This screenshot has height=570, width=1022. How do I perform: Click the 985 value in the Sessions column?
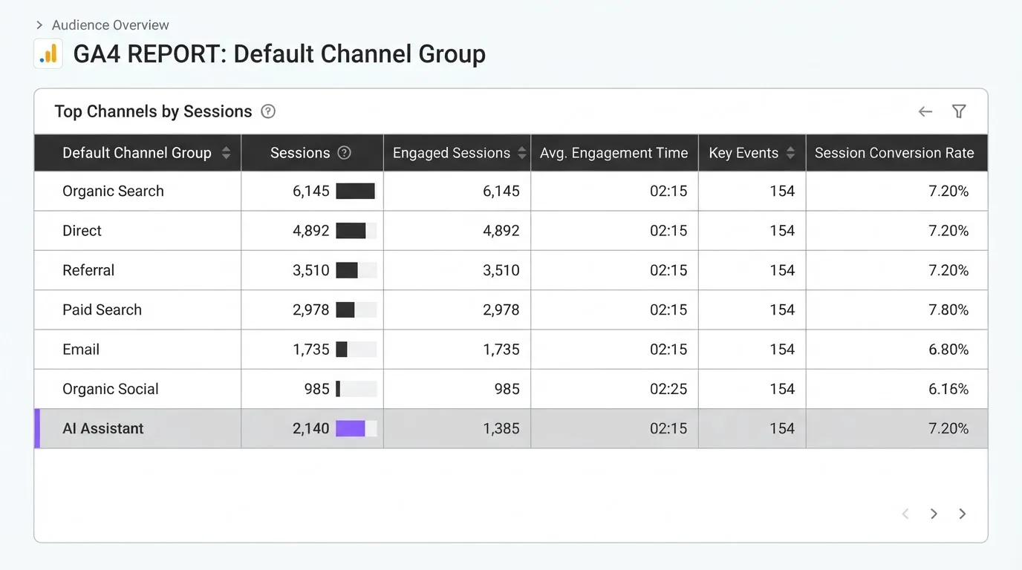tap(317, 389)
